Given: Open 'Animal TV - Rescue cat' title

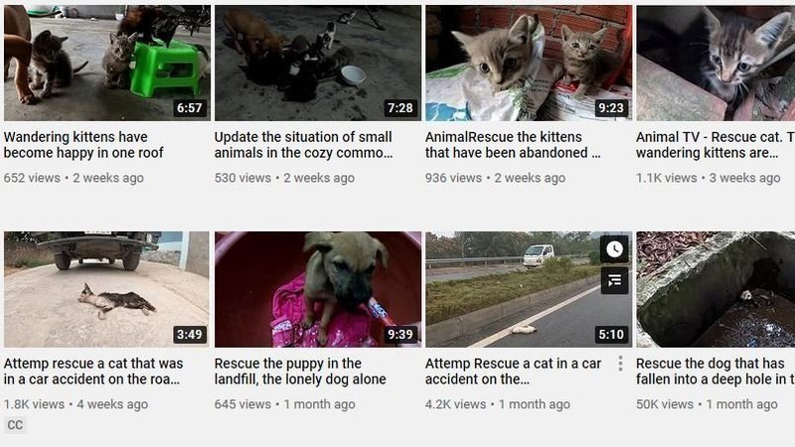Looking at the screenshot, I should (x=715, y=145).
